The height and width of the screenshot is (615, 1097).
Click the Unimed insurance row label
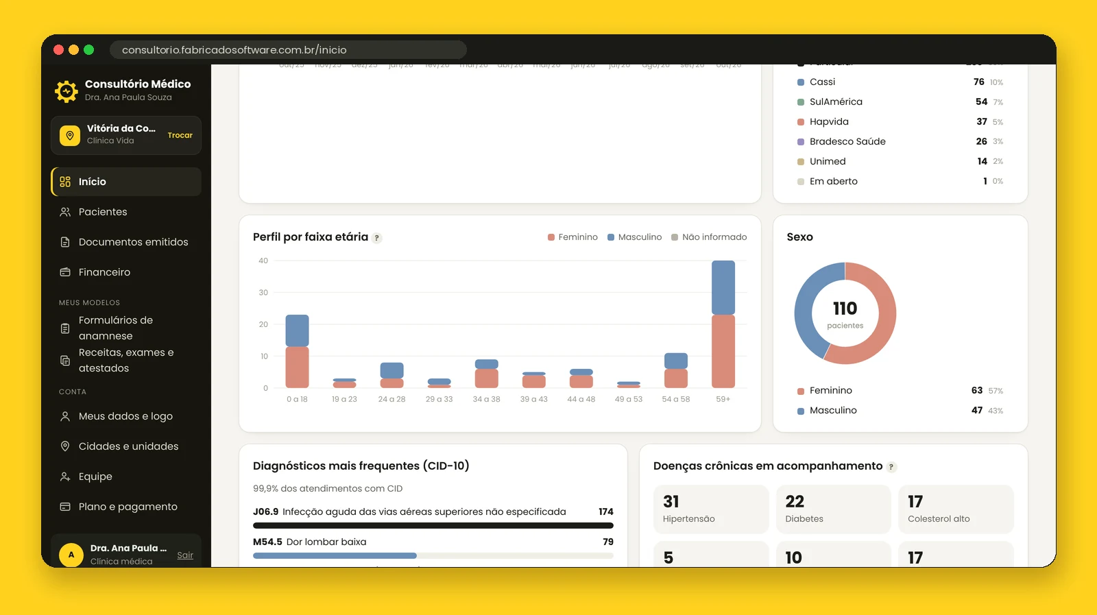pos(828,162)
